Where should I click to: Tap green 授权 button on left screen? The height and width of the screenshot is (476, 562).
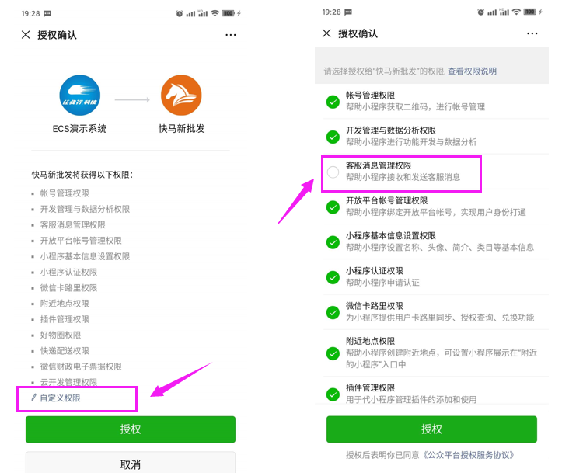[131, 429]
